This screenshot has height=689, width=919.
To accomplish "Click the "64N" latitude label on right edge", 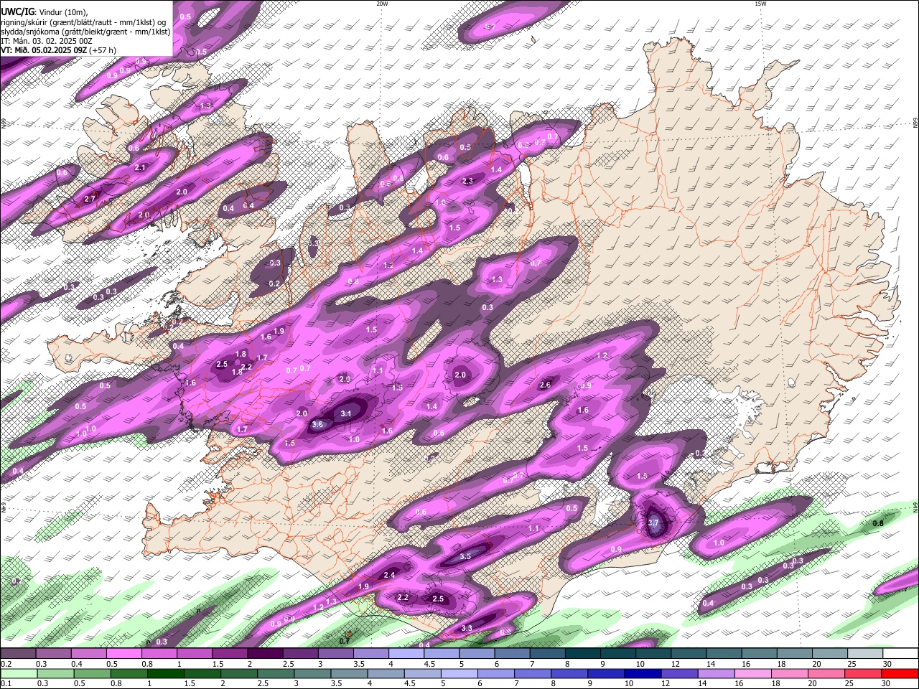I will click(915, 507).
